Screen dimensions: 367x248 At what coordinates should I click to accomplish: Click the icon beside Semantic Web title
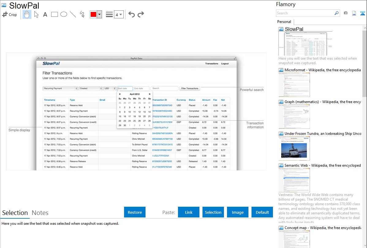tap(281, 165)
